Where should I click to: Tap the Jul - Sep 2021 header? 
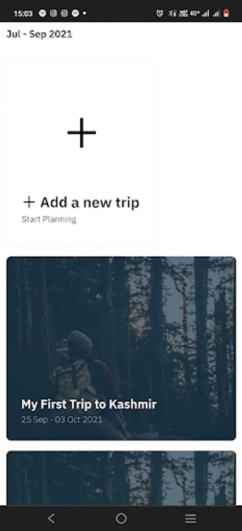click(x=40, y=34)
